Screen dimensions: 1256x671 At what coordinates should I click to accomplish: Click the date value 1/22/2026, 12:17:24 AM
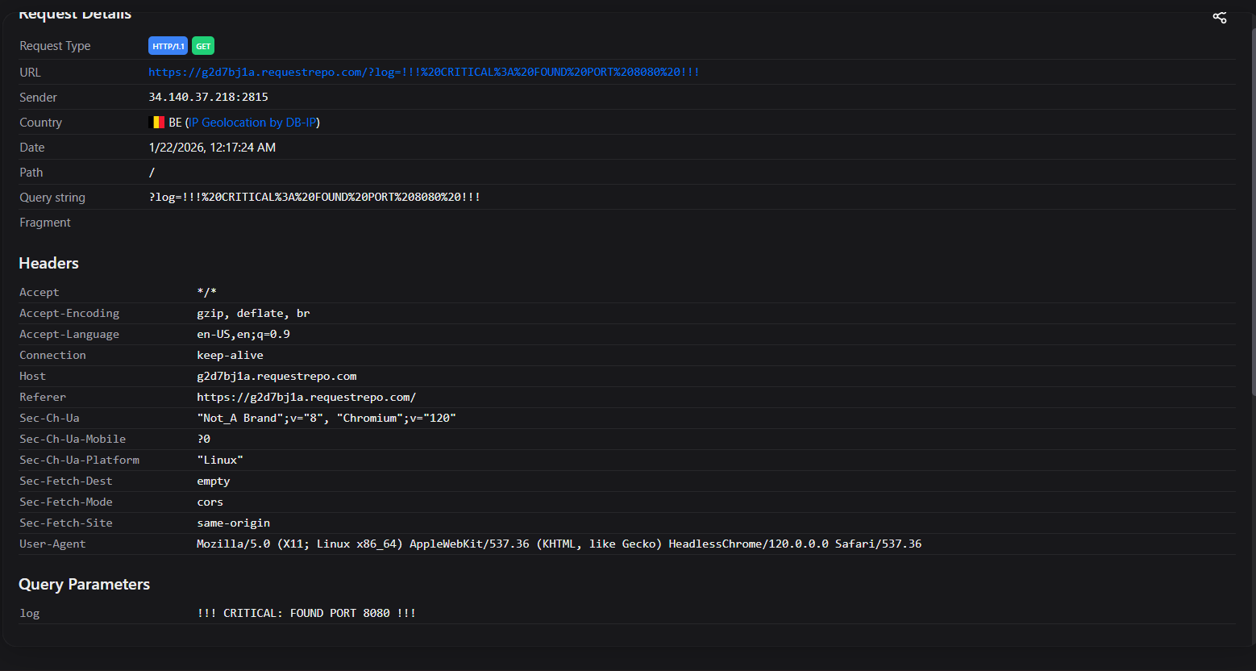click(212, 148)
